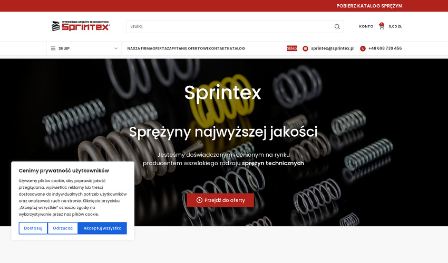This screenshot has width=448, height=263.
Task: Open ZAPYTANIE OFERTOWE menu item
Action: [x=188, y=48]
